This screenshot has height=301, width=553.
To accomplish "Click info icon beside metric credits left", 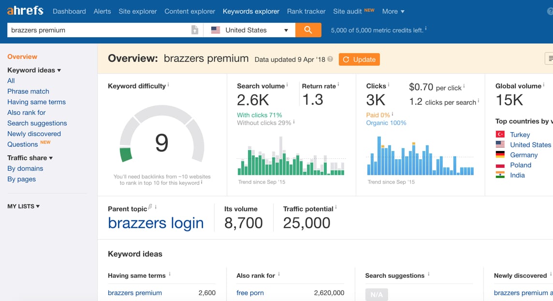I will pos(425,29).
